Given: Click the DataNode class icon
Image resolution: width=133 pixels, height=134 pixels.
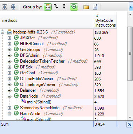Looking at the screenshot, I should pyautogui.click(x=16, y=96).
